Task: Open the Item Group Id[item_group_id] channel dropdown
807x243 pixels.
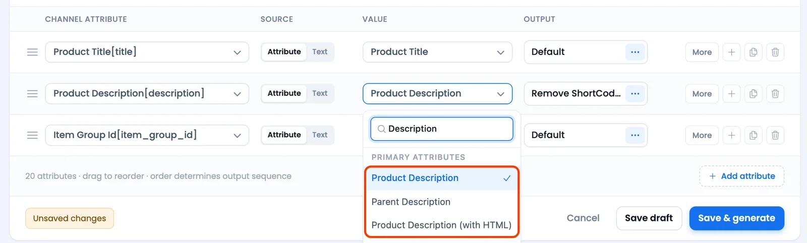Action: 147,135
